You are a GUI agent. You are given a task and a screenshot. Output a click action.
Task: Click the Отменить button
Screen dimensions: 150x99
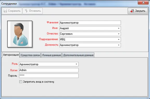click(x=33, y=11)
